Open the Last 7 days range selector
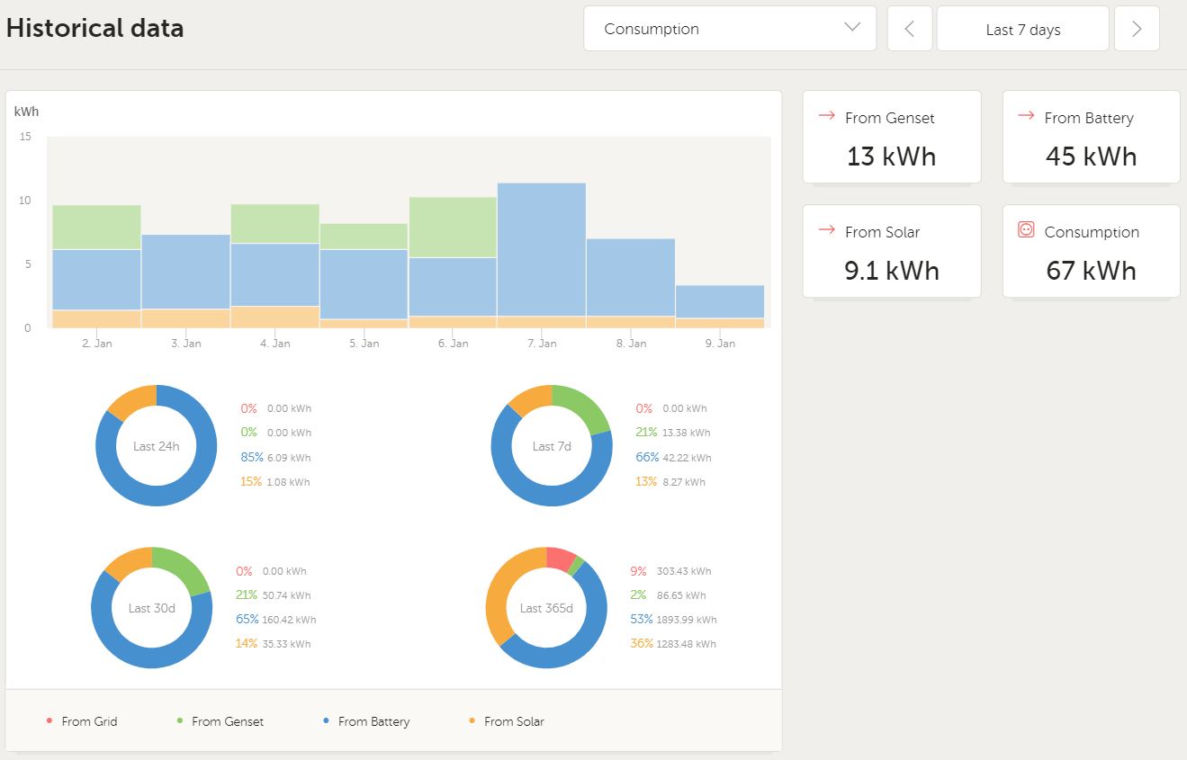Image resolution: width=1187 pixels, height=760 pixels. 1023,29
